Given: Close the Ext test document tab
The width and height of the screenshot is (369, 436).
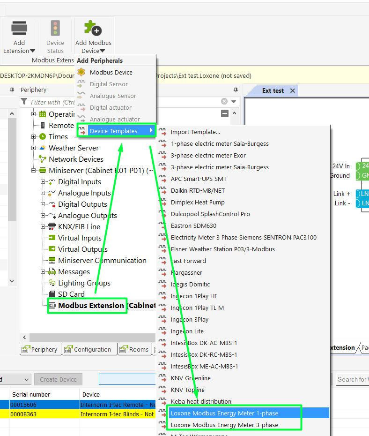Looking at the screenshot, I should [x=293, y=91].
